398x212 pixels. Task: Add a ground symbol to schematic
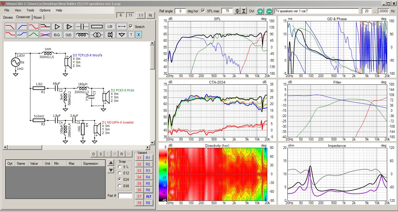pyautogui.click(x=122, y=35)
